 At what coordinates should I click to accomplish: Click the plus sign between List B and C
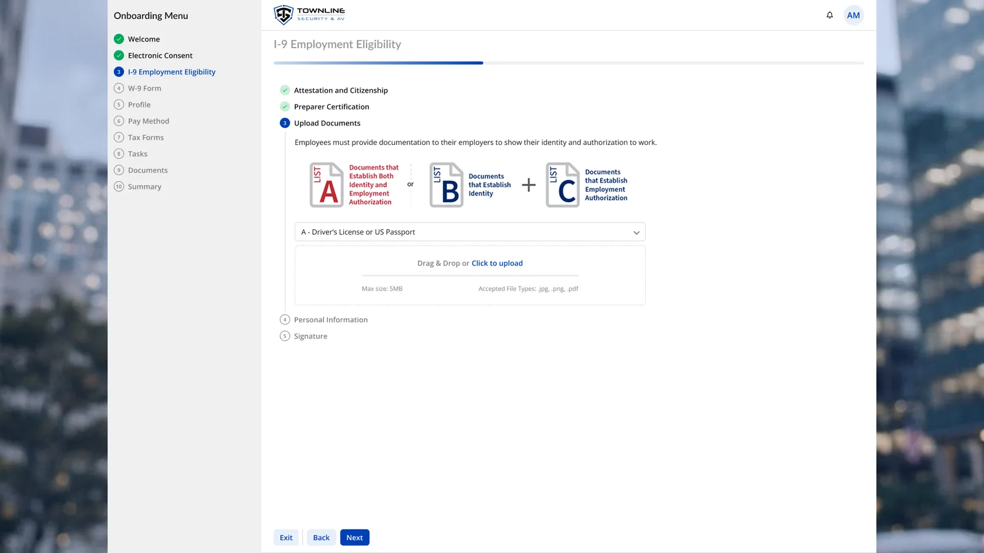(x=529, y=185)
